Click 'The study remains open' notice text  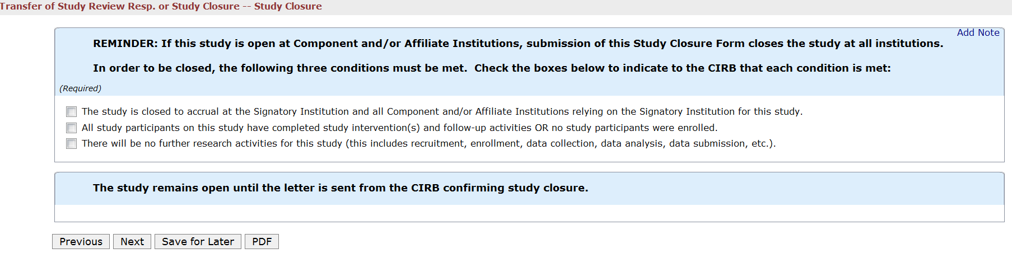341,188
